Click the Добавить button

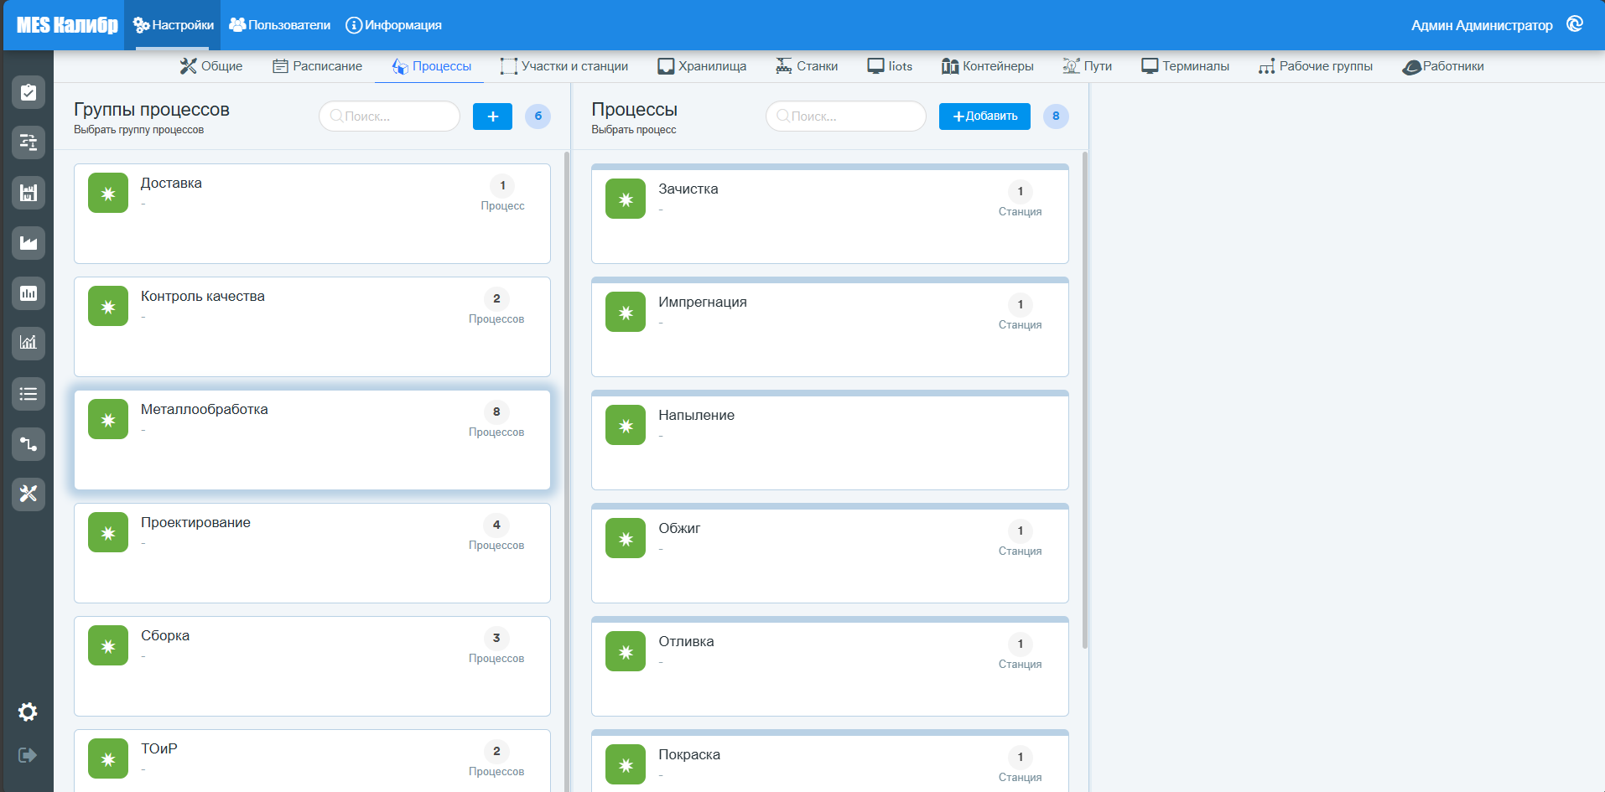pos(984,116)
